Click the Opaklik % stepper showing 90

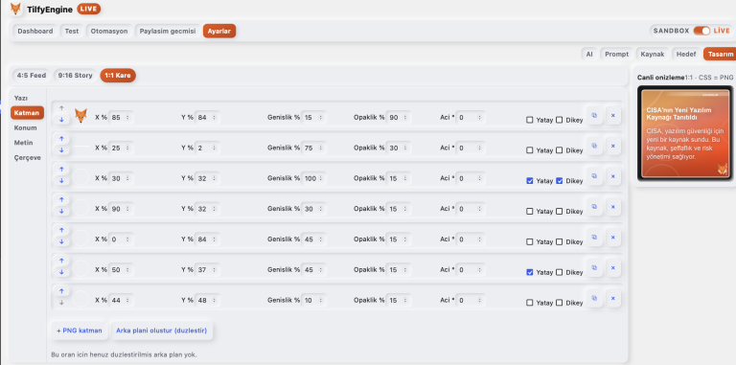pyautogui.click(x=405, y=117)
